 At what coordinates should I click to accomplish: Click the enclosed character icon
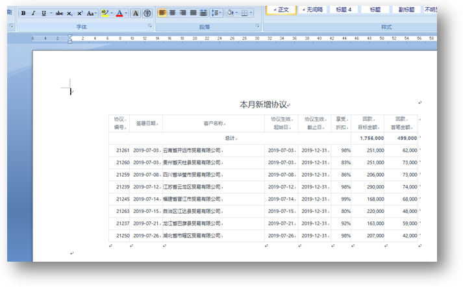coord(147,13)
